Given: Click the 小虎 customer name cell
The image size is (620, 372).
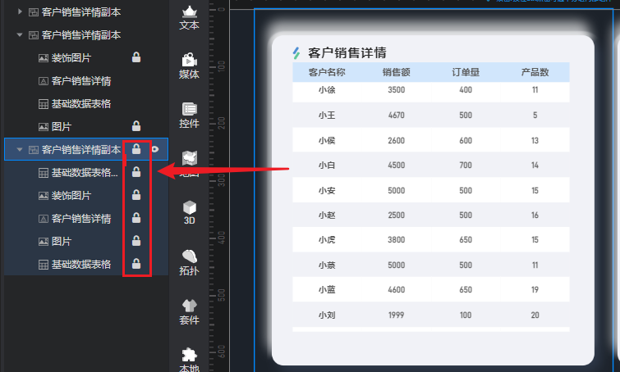Looking at the screenshot, I should point(327,240).
